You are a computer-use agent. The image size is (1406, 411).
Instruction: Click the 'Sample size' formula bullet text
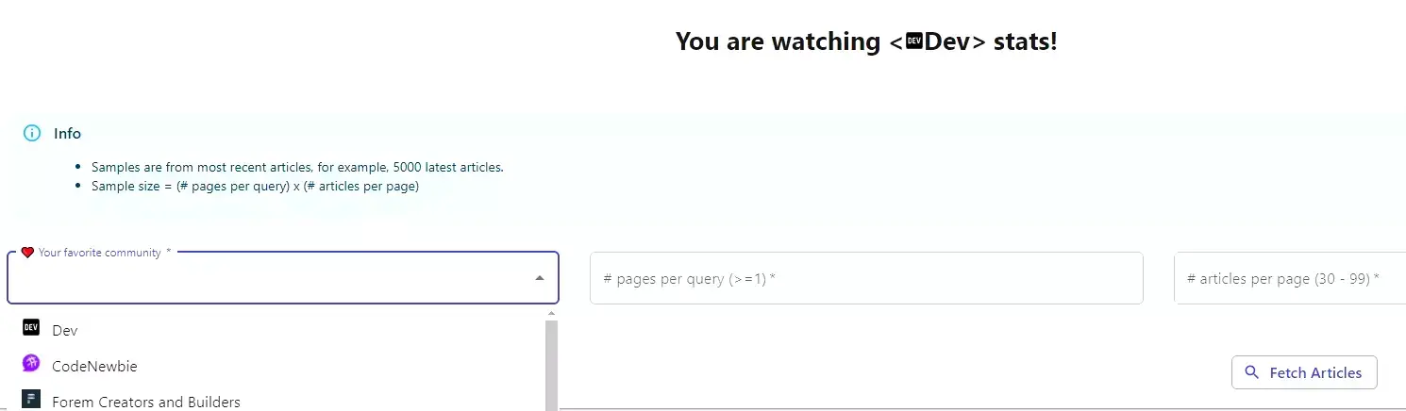tap(255, 186)
